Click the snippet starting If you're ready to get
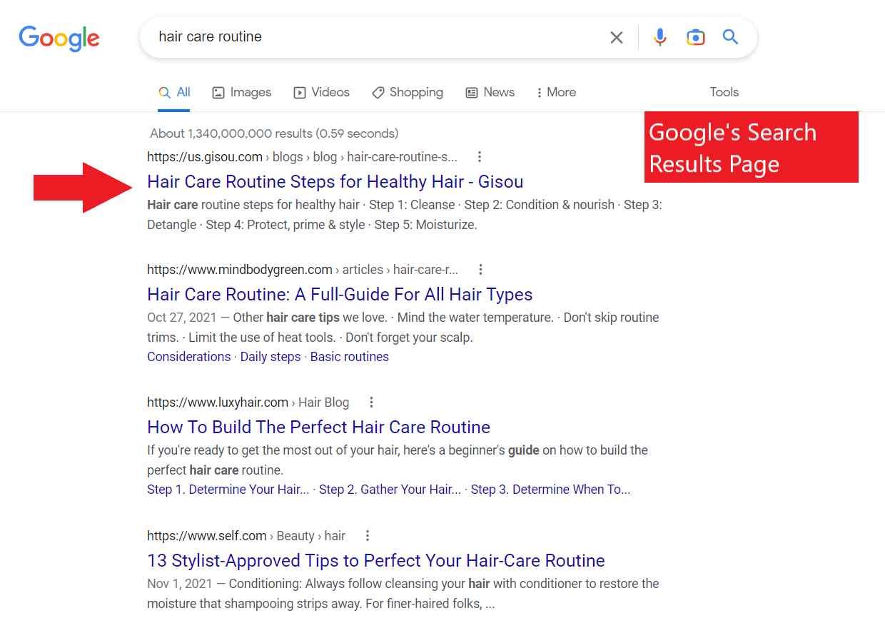Viewport: 885px width, 633px height. coord(398,460)
